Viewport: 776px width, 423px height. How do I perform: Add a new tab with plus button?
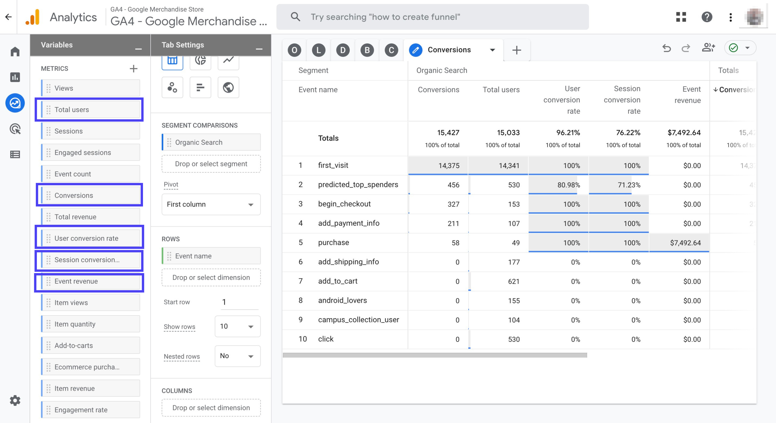[517, 50]
